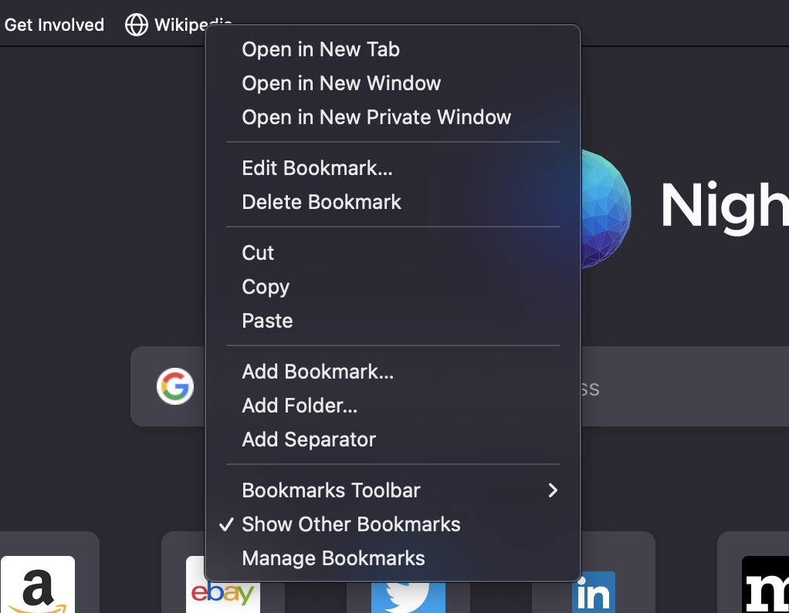This screenshot has width=789, height=613.
Task: Select Add Separator
Action: click(309, 440)
